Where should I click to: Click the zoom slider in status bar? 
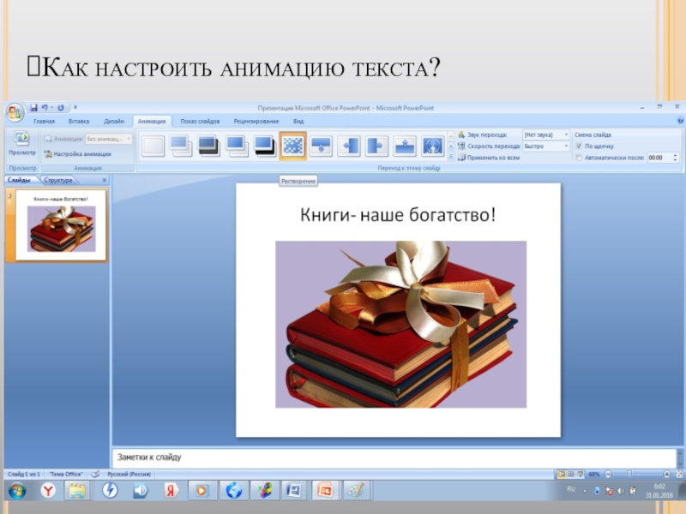tap(630, 474)
